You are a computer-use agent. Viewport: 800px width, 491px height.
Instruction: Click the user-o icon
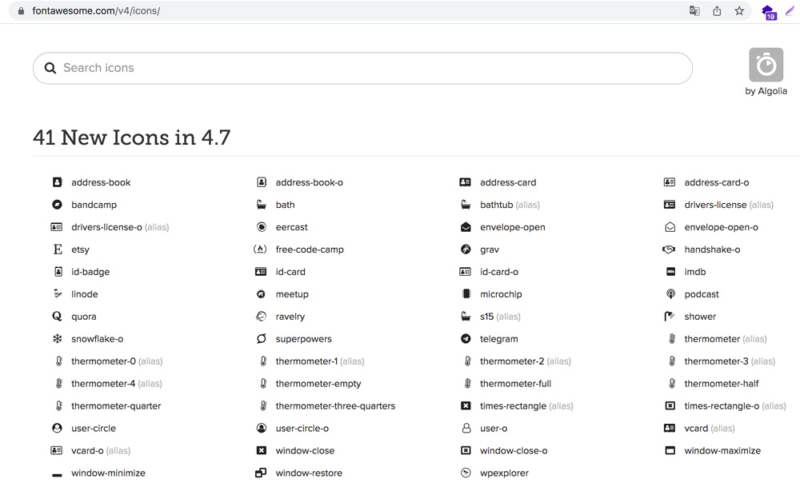click(x=466, y=429)
